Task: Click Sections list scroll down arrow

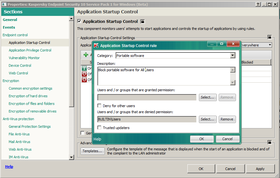Action: (72, 157)
